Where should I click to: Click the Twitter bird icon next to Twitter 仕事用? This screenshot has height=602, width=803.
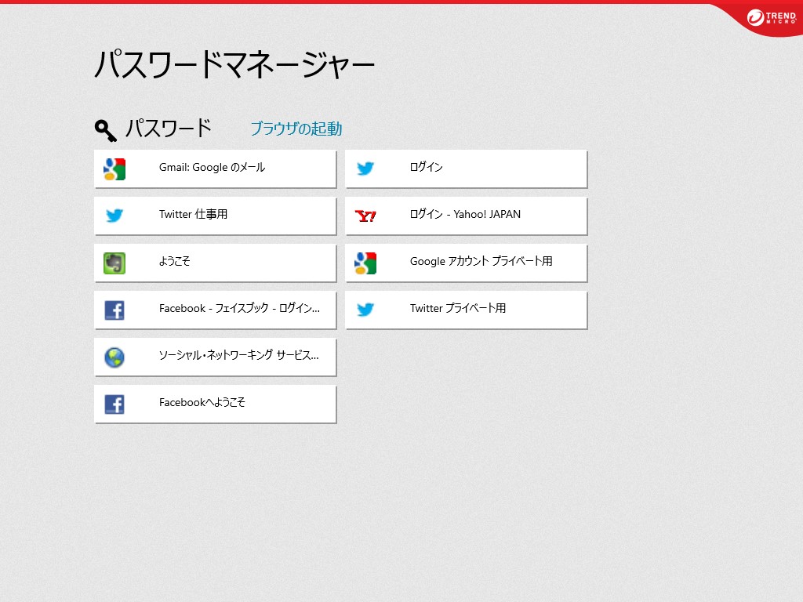pos(114,216)
